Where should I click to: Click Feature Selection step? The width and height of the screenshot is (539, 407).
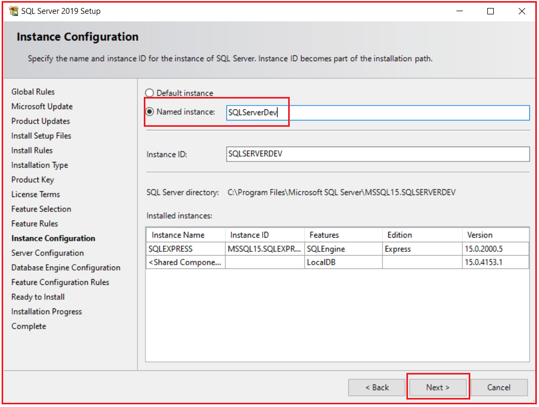[41, 209]
